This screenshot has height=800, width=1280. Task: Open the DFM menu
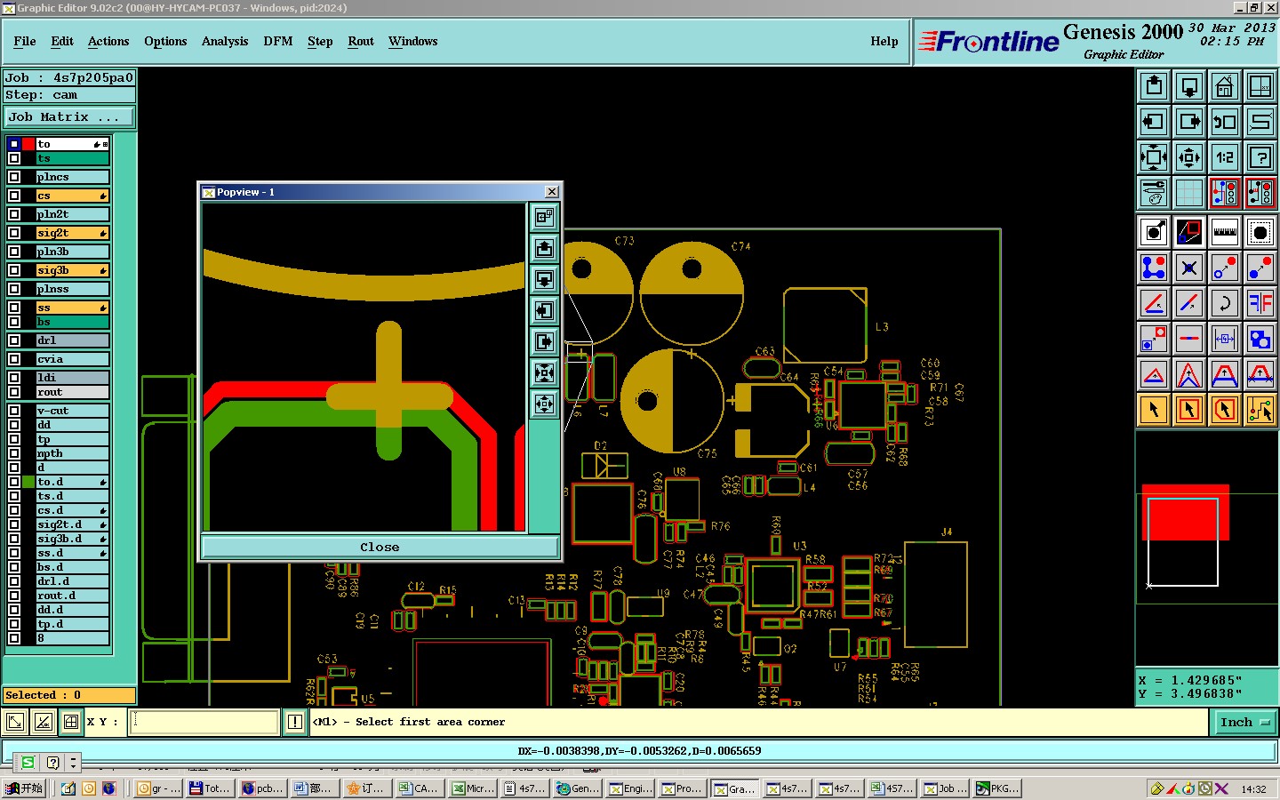(278, 41)
